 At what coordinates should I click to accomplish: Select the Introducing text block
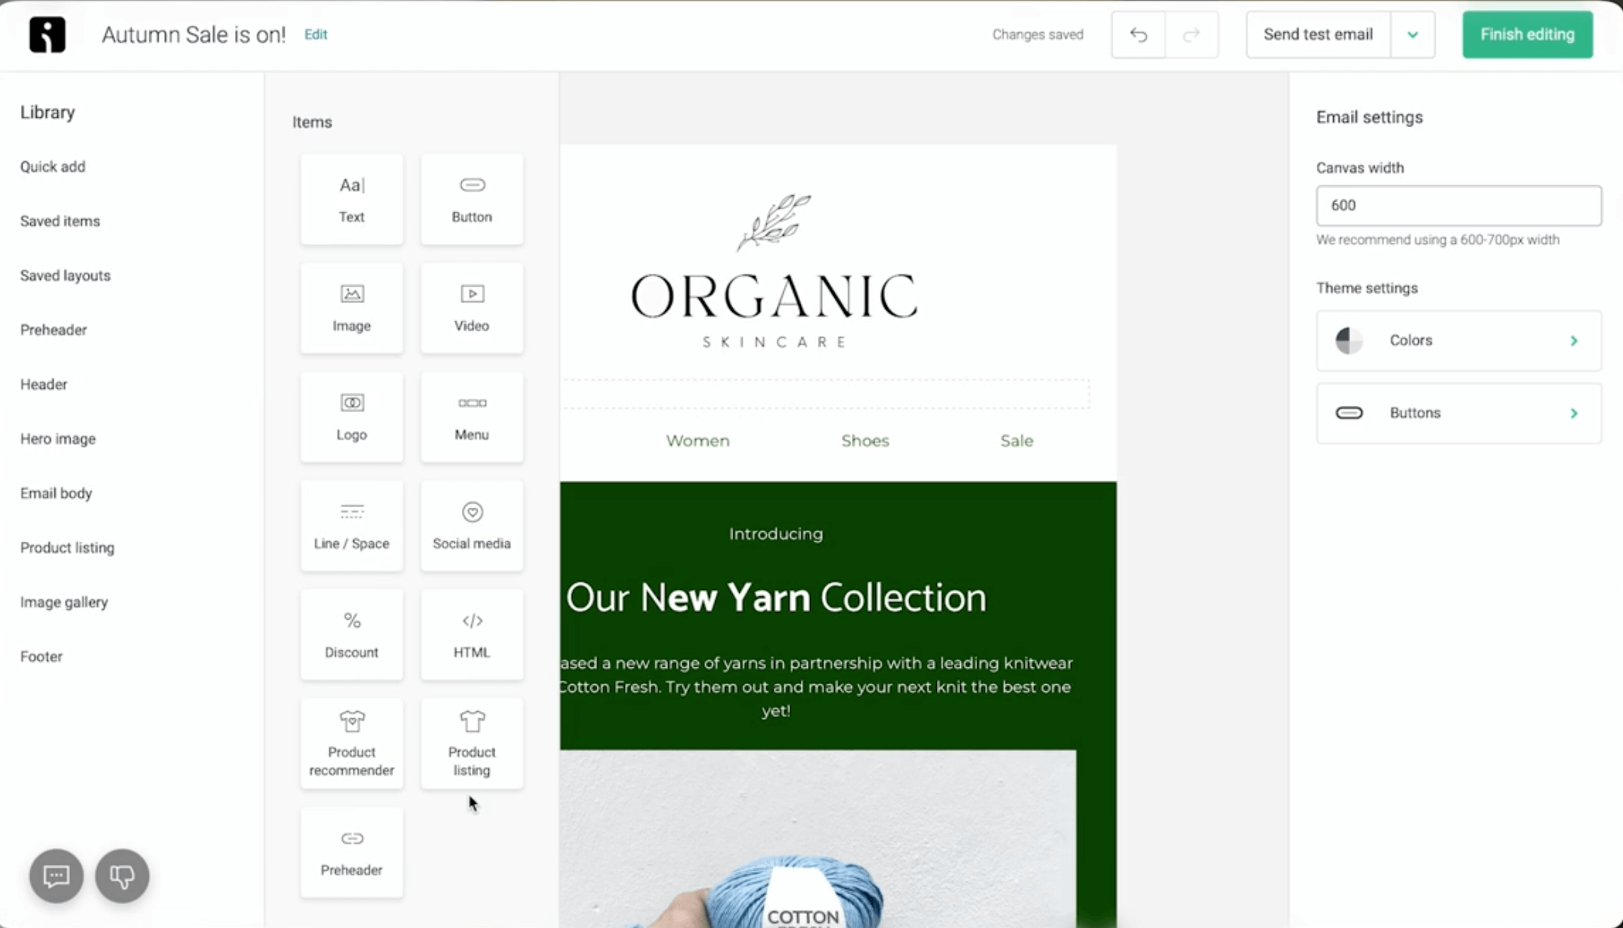point(776,534)
